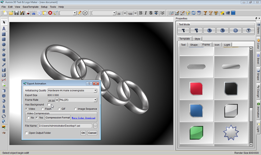
Task: Click the template list scroll down arrow
Action: click(251, 144)
